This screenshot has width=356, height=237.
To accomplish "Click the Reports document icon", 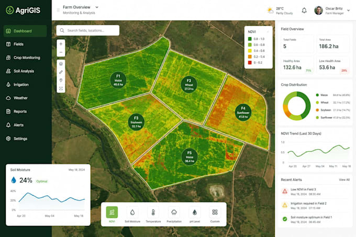I will [x=8, y=111].
